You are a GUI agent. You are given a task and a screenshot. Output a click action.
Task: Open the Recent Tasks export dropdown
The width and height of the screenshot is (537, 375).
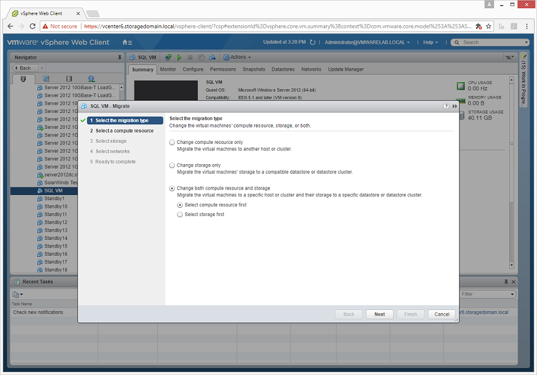(x=18, y=294)
